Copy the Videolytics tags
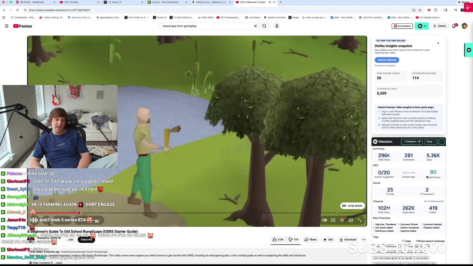The height and width of the screenshot is (266, 473). click(x=406, y=241)
